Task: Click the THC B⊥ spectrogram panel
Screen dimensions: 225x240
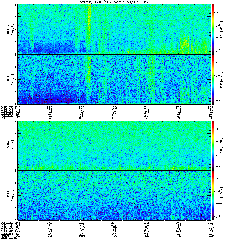Action: tap(114, 145)
